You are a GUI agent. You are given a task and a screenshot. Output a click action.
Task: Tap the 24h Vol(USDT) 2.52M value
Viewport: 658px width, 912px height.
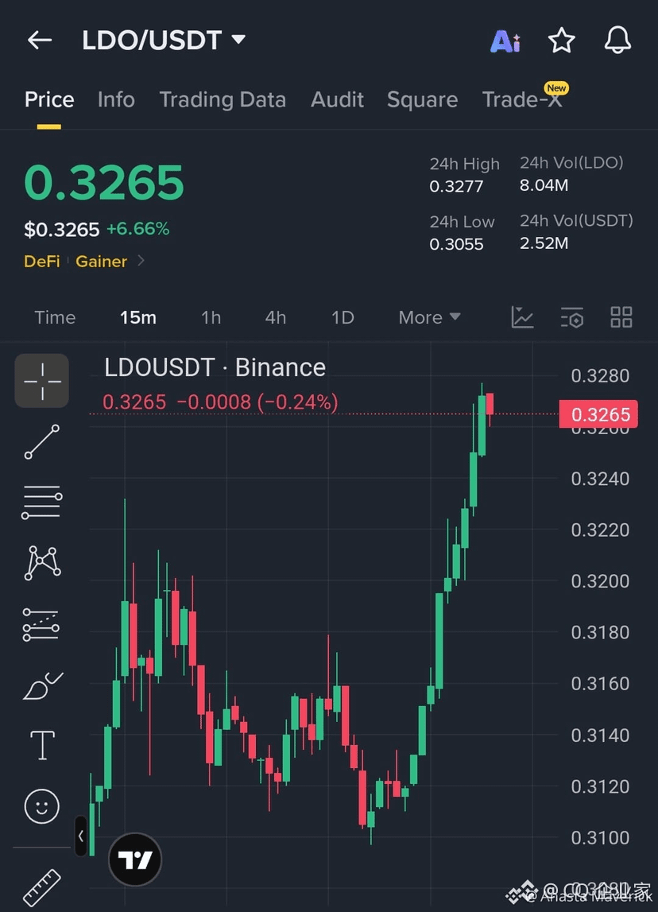coord(544,243)
